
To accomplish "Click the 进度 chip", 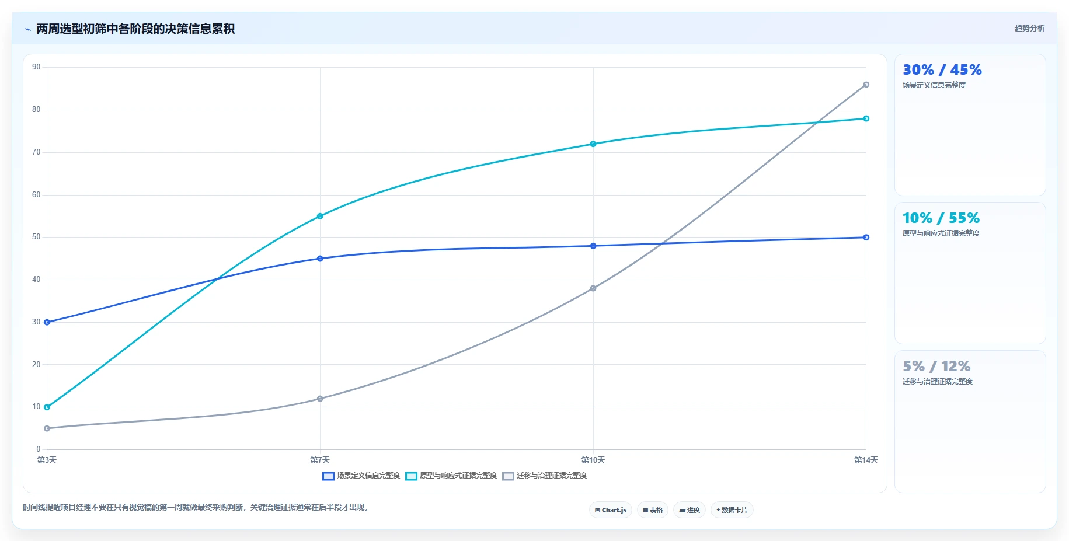I will pyautogui.click(x=690, y=510).
